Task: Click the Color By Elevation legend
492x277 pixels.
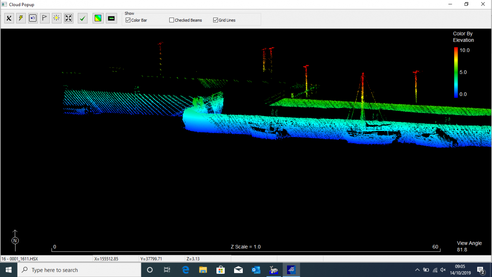Action: 464,37
